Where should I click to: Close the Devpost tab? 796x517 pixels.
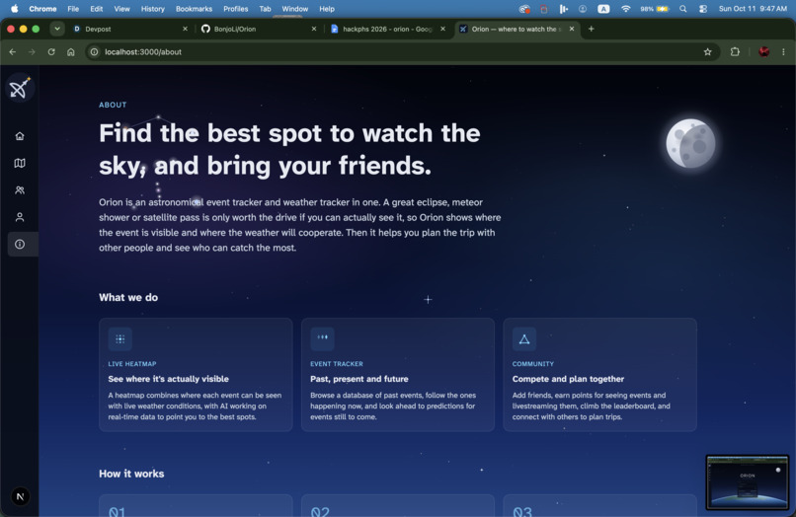coord(185,29)
